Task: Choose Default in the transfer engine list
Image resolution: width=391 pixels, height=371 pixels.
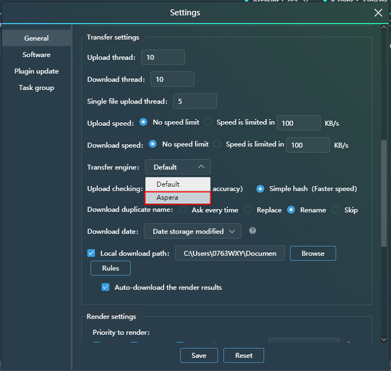Action: pyautogui.click(x=178, y=184)
